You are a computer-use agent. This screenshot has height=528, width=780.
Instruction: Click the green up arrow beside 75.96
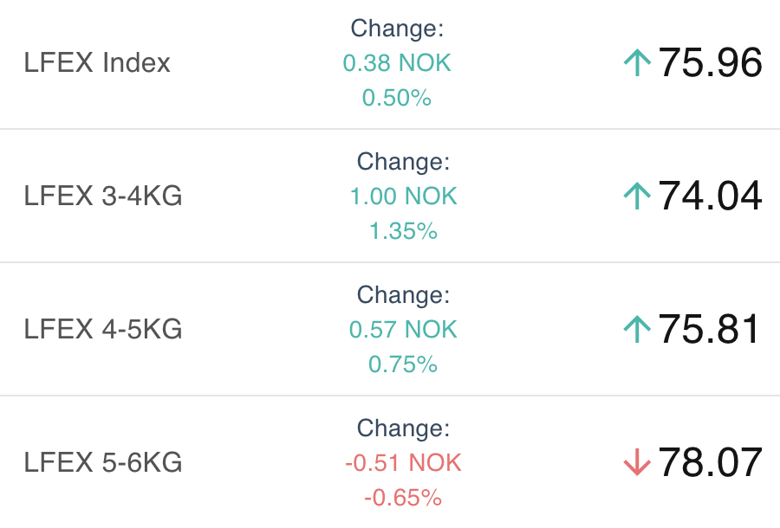[637, 63]
